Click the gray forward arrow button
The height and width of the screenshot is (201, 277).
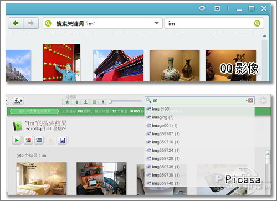[31, 23]
